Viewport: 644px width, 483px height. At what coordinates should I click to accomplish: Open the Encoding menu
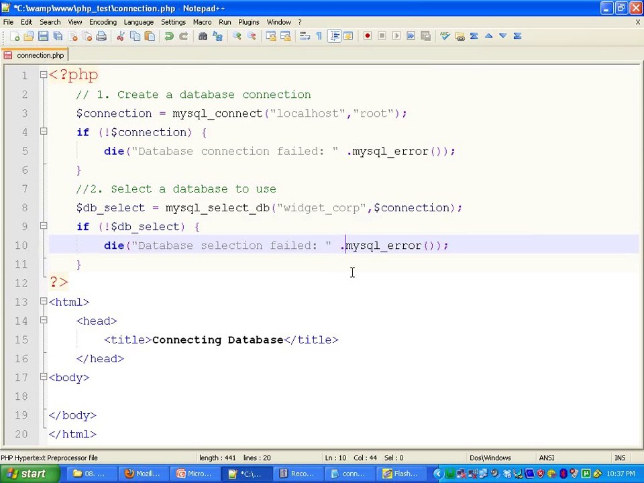(103, 22)
